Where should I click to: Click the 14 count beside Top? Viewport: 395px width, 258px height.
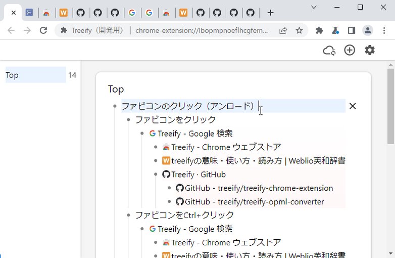tap(72, 75)
